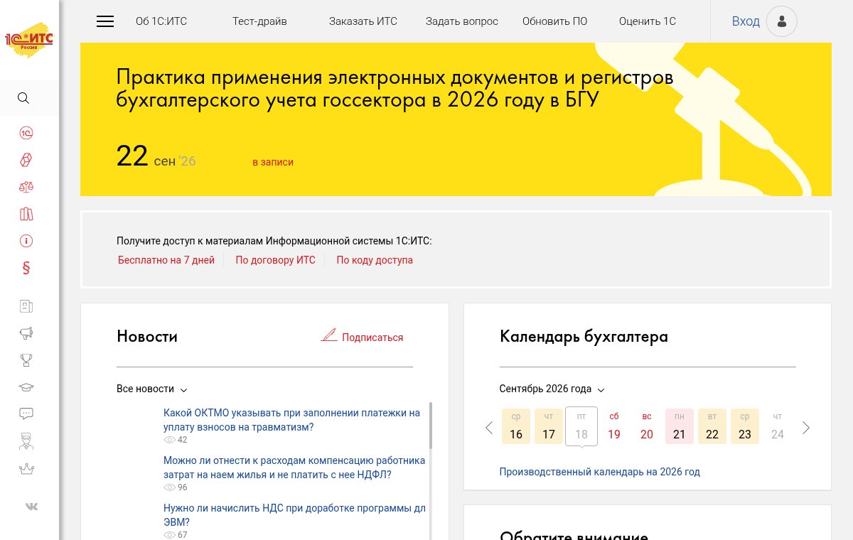Image resolution: width=853 pixels, height=540 pixels.
Task: Click the eye icon with 42 views
Action: tap(170, 440)
